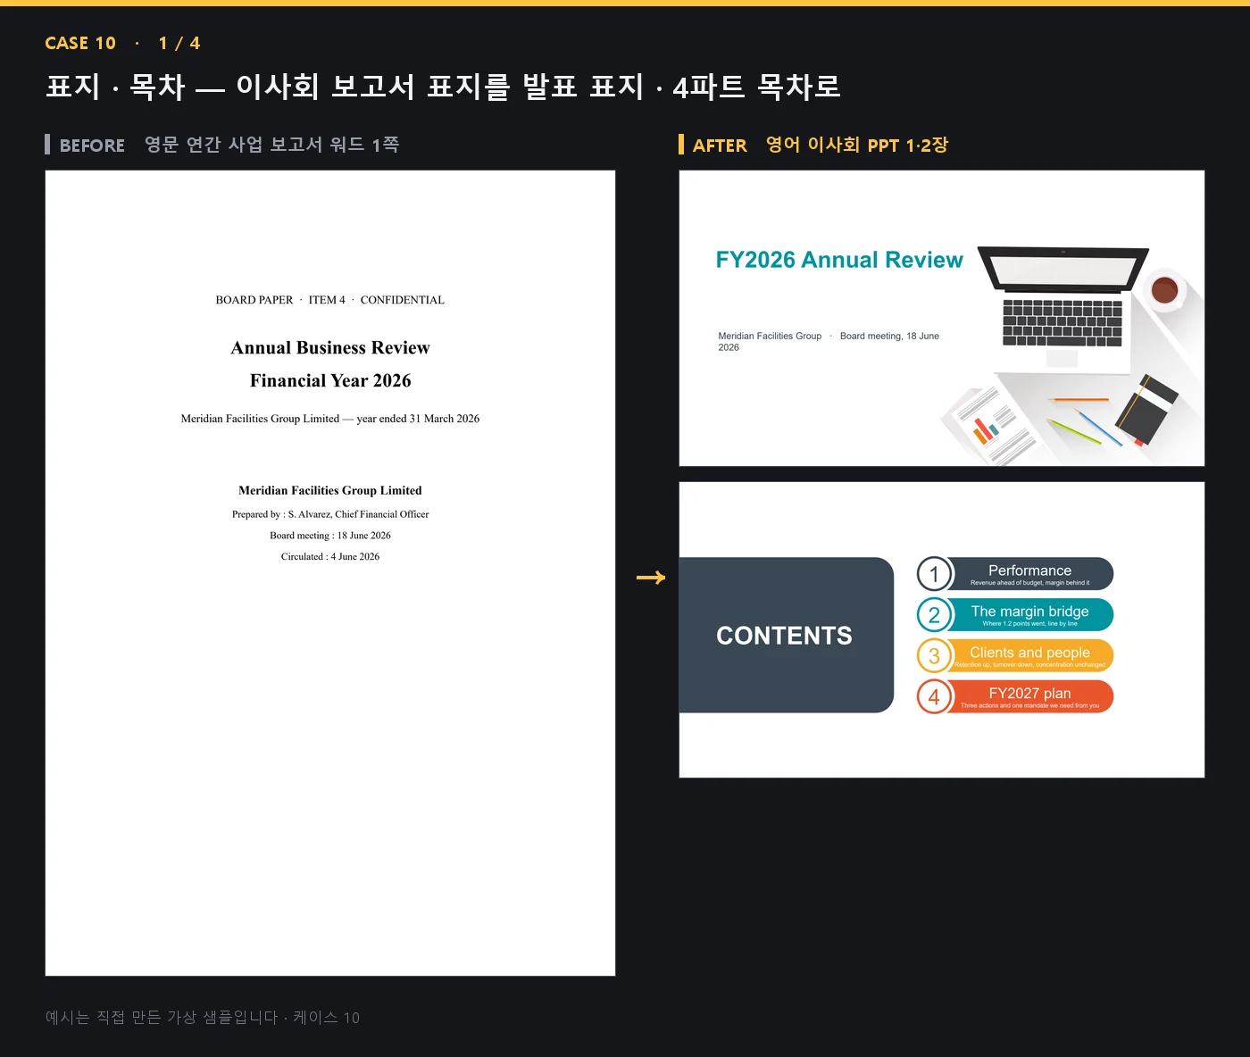Click the "Meridian Facilities Group · Board meeting, 18 June 2026" slide subtitle
This screenshot has height=1057, width=1250.
point(829,342)
